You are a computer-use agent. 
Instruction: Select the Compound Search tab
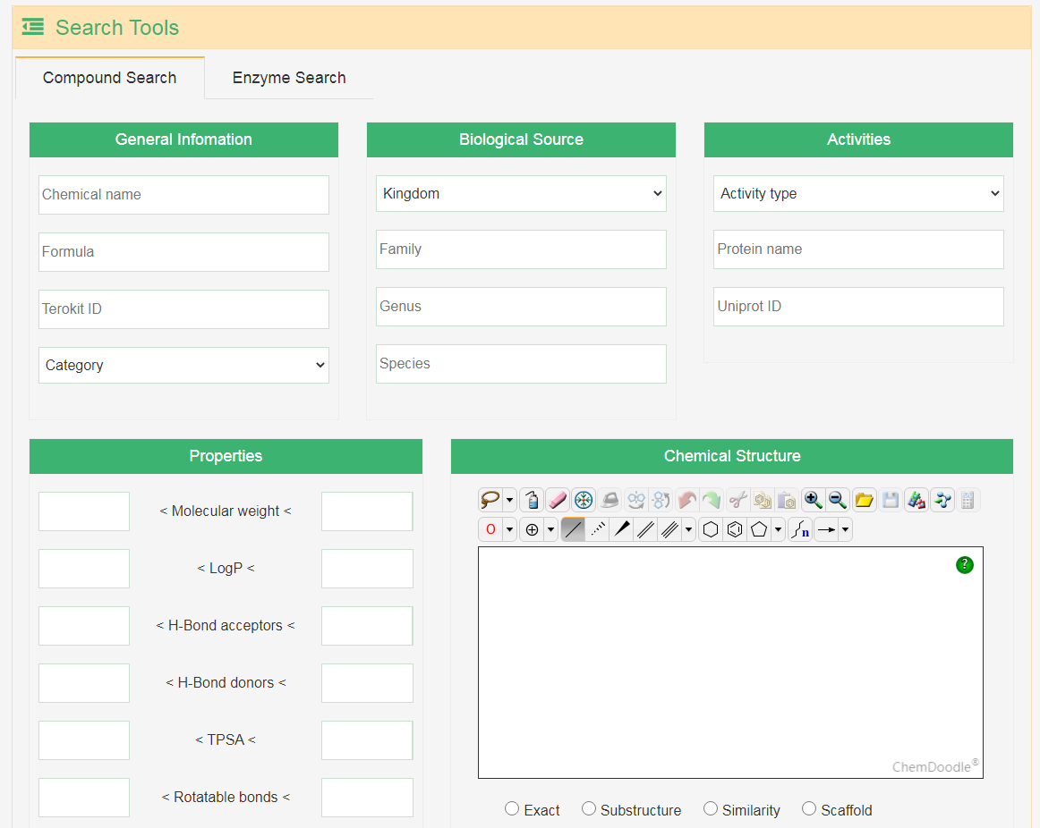point(110,78)
